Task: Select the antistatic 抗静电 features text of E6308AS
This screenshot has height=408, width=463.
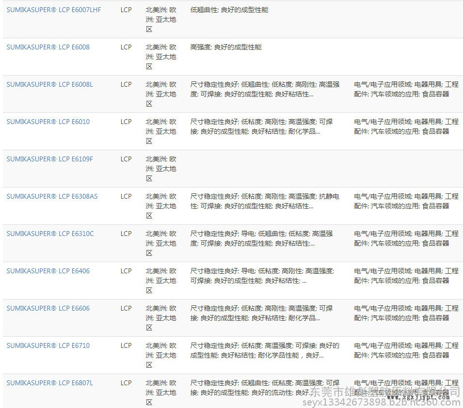Action: [329, 196]
